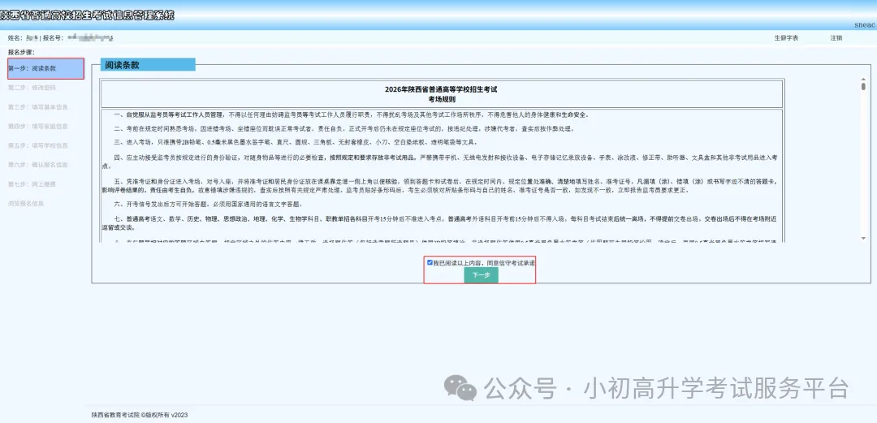Click the 报名步骤 label

[21, 52]
